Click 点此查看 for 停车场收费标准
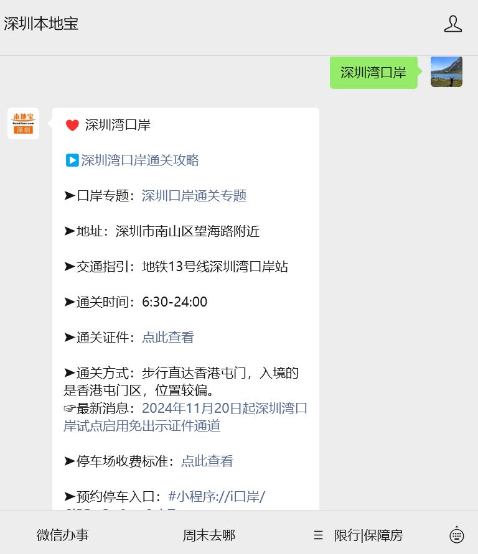478x554 pixels. tap(207, 461)
